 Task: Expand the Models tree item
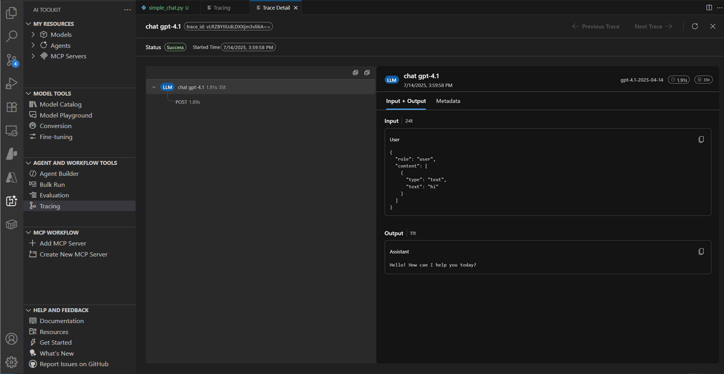(33, 34)
